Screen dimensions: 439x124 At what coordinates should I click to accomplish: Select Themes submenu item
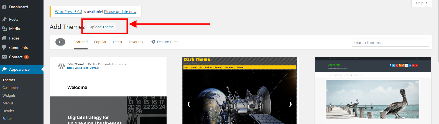tap(9, 80)
